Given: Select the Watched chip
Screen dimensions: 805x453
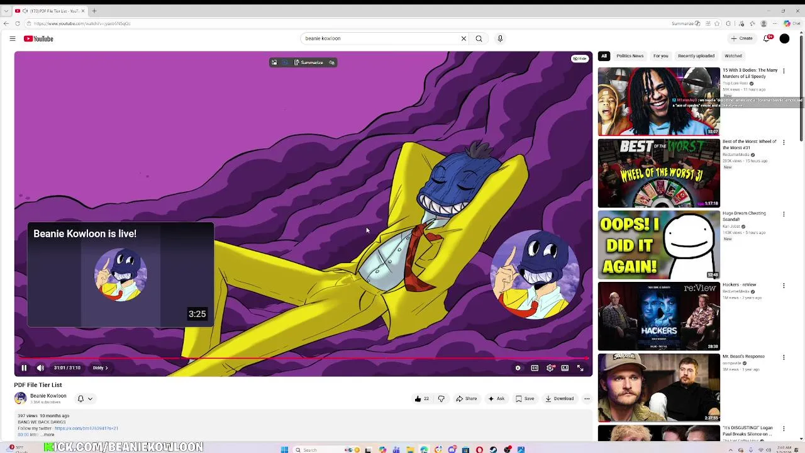Looking at the screenshot, I should coord(733,56).
